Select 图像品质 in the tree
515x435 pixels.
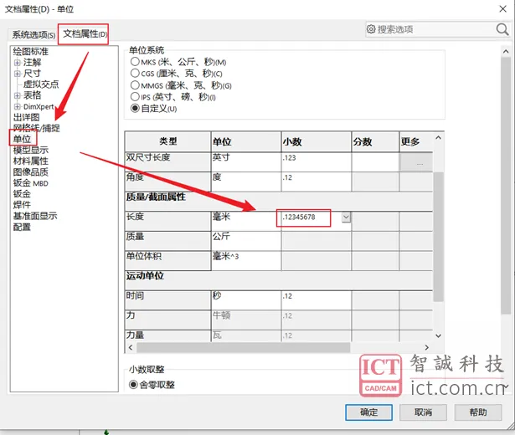(30, 171)
